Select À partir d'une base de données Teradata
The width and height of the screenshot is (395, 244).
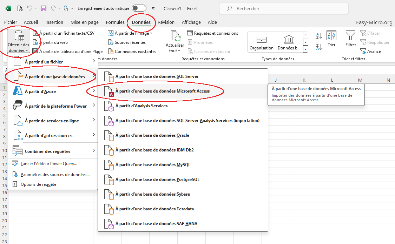click(x=183, y=209)
